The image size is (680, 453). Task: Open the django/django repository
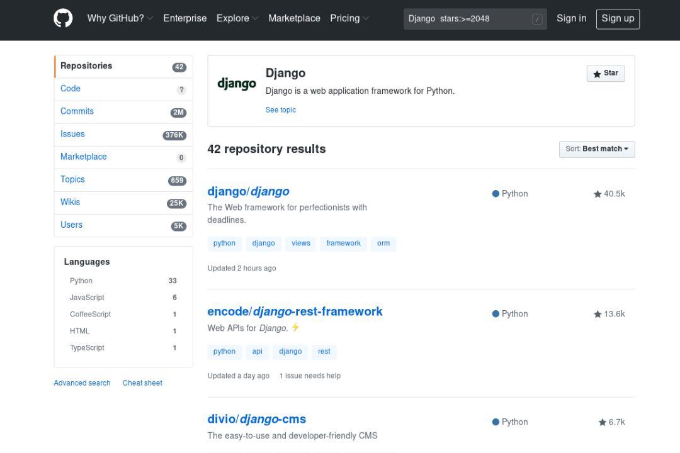pyautogui.click(x=248, y=191)
